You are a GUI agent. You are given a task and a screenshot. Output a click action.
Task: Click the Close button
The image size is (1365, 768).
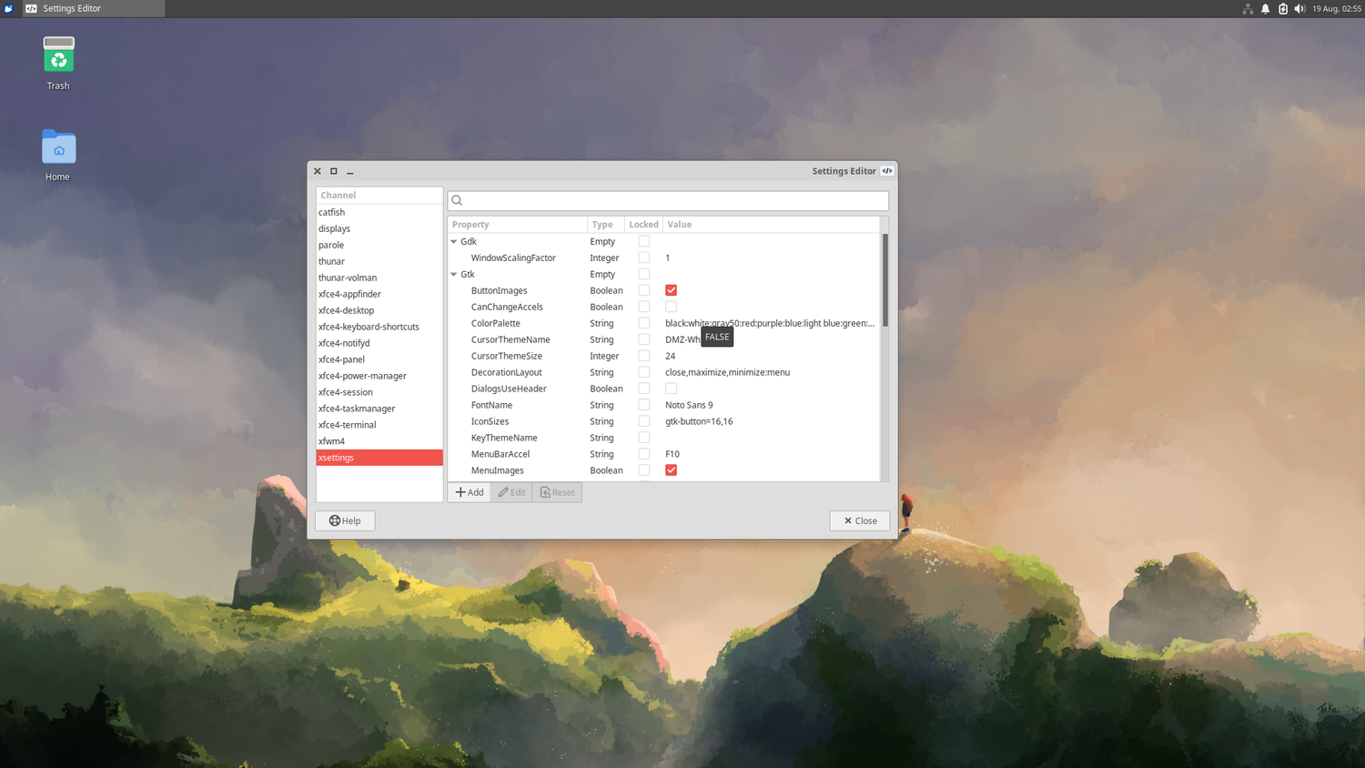point(860,520)
